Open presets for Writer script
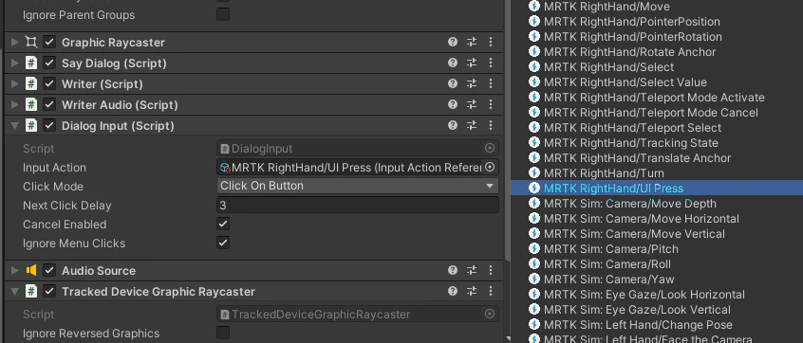 472,83
